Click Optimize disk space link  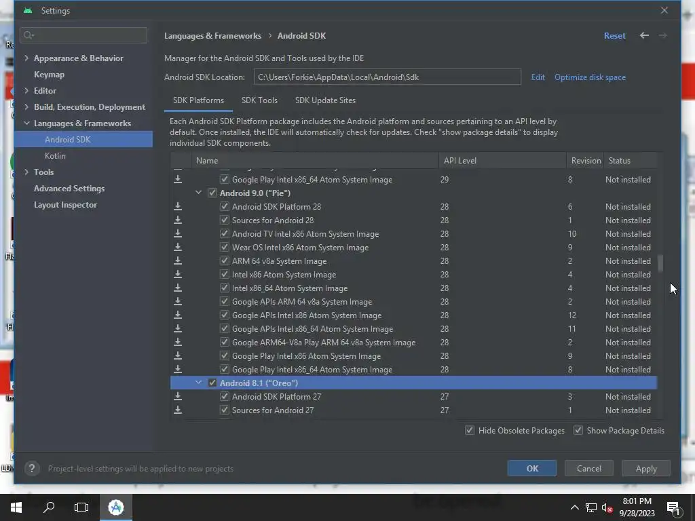(590, 77)
